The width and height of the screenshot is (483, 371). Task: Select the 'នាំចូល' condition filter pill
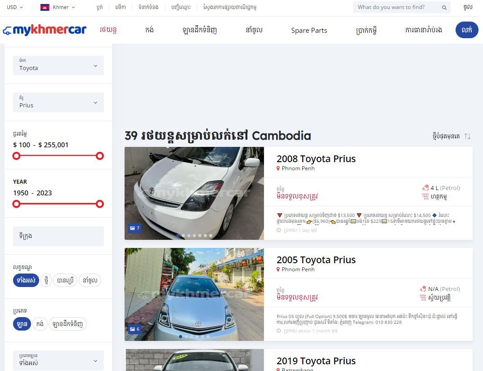coord(90,280)
